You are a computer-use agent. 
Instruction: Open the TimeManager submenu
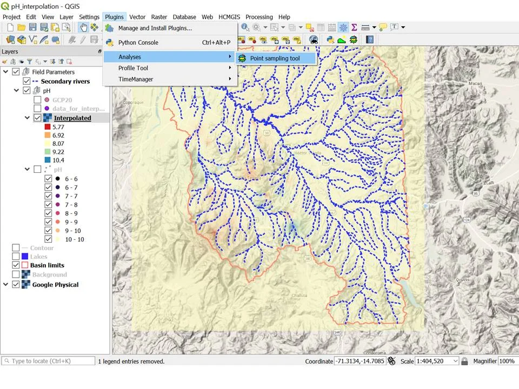170,79
